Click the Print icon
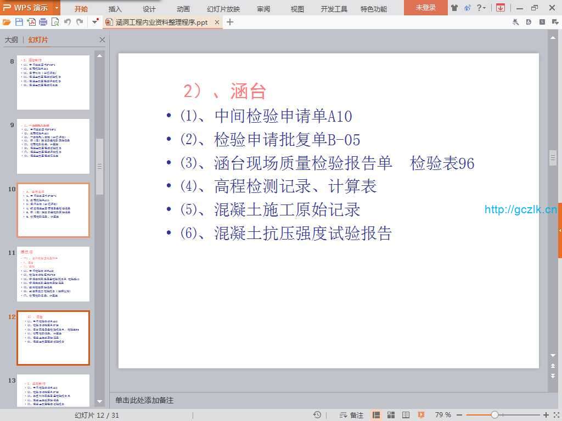 coord(43,22)
